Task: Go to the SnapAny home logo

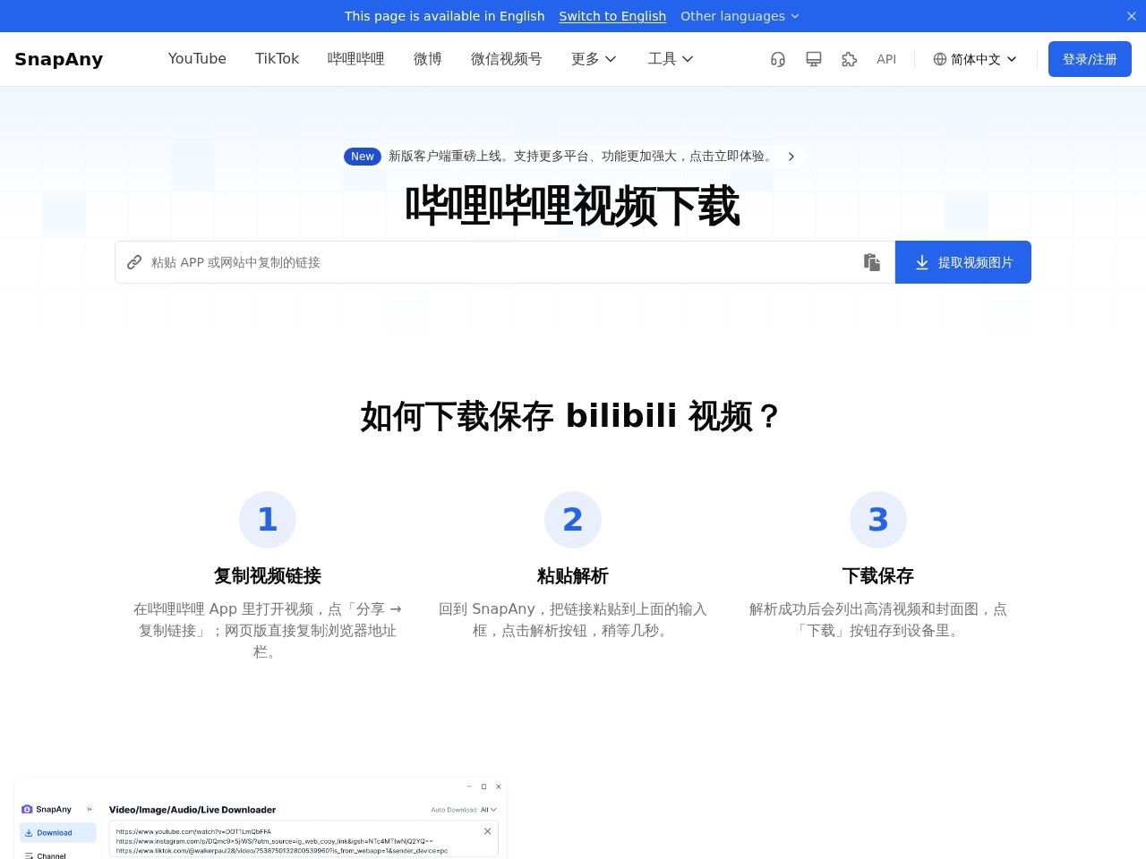Action: (x=59, y=59)
